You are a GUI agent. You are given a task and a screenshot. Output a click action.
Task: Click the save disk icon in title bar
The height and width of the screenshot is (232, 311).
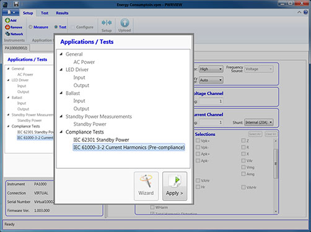tap(16, 4)
